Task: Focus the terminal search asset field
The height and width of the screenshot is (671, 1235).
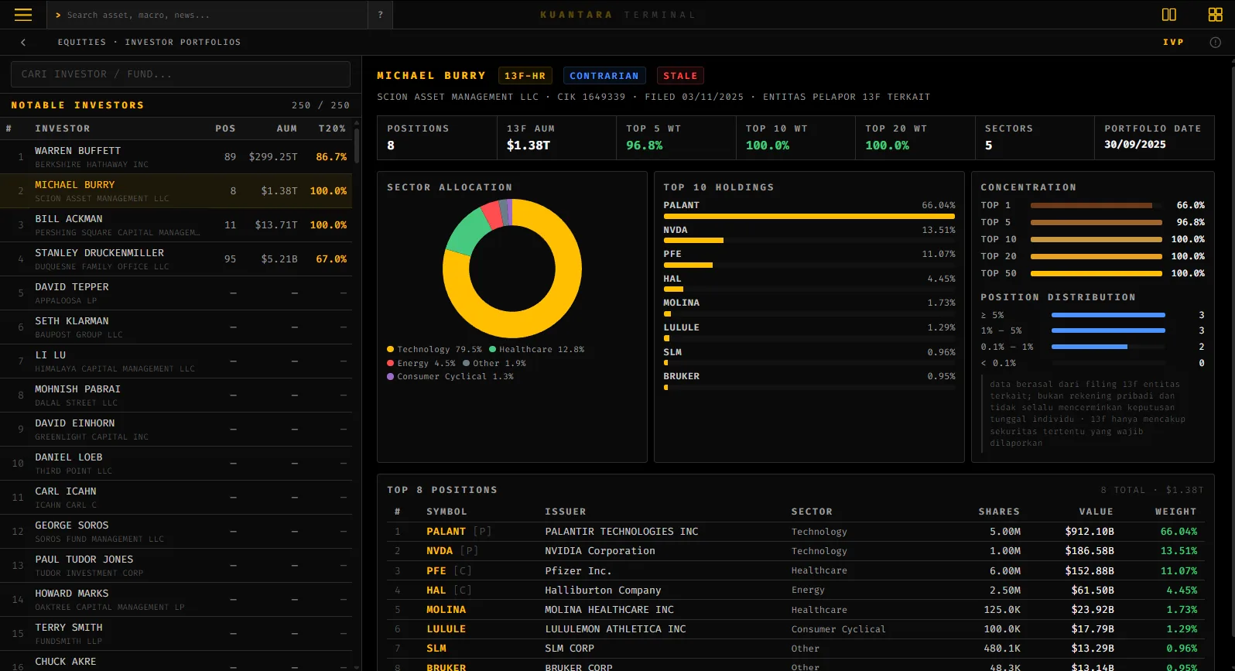Action: (x=207, y=15)
